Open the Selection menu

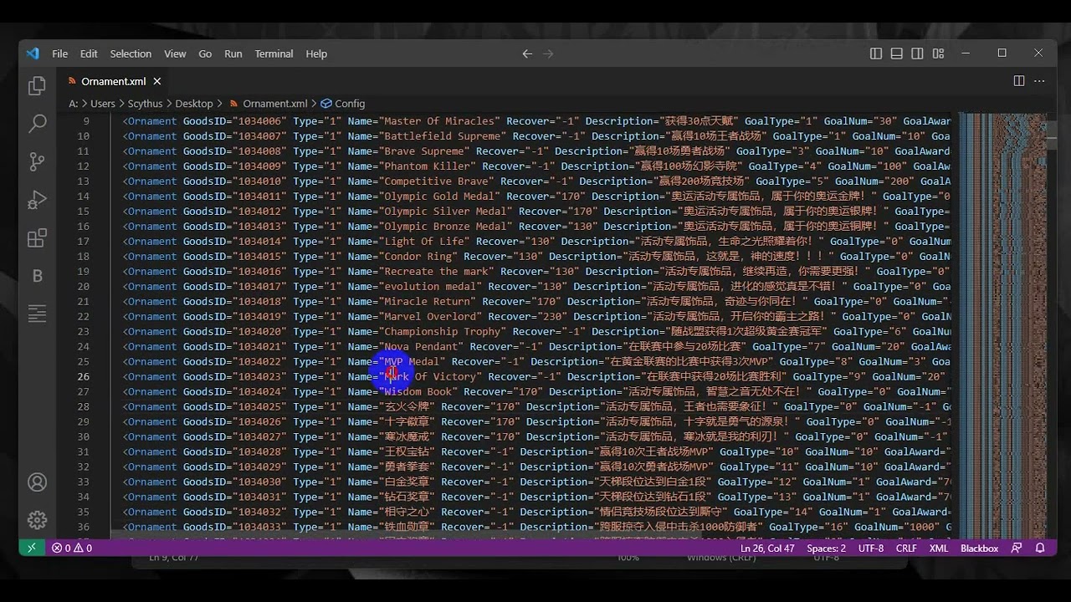click(131, 54)
